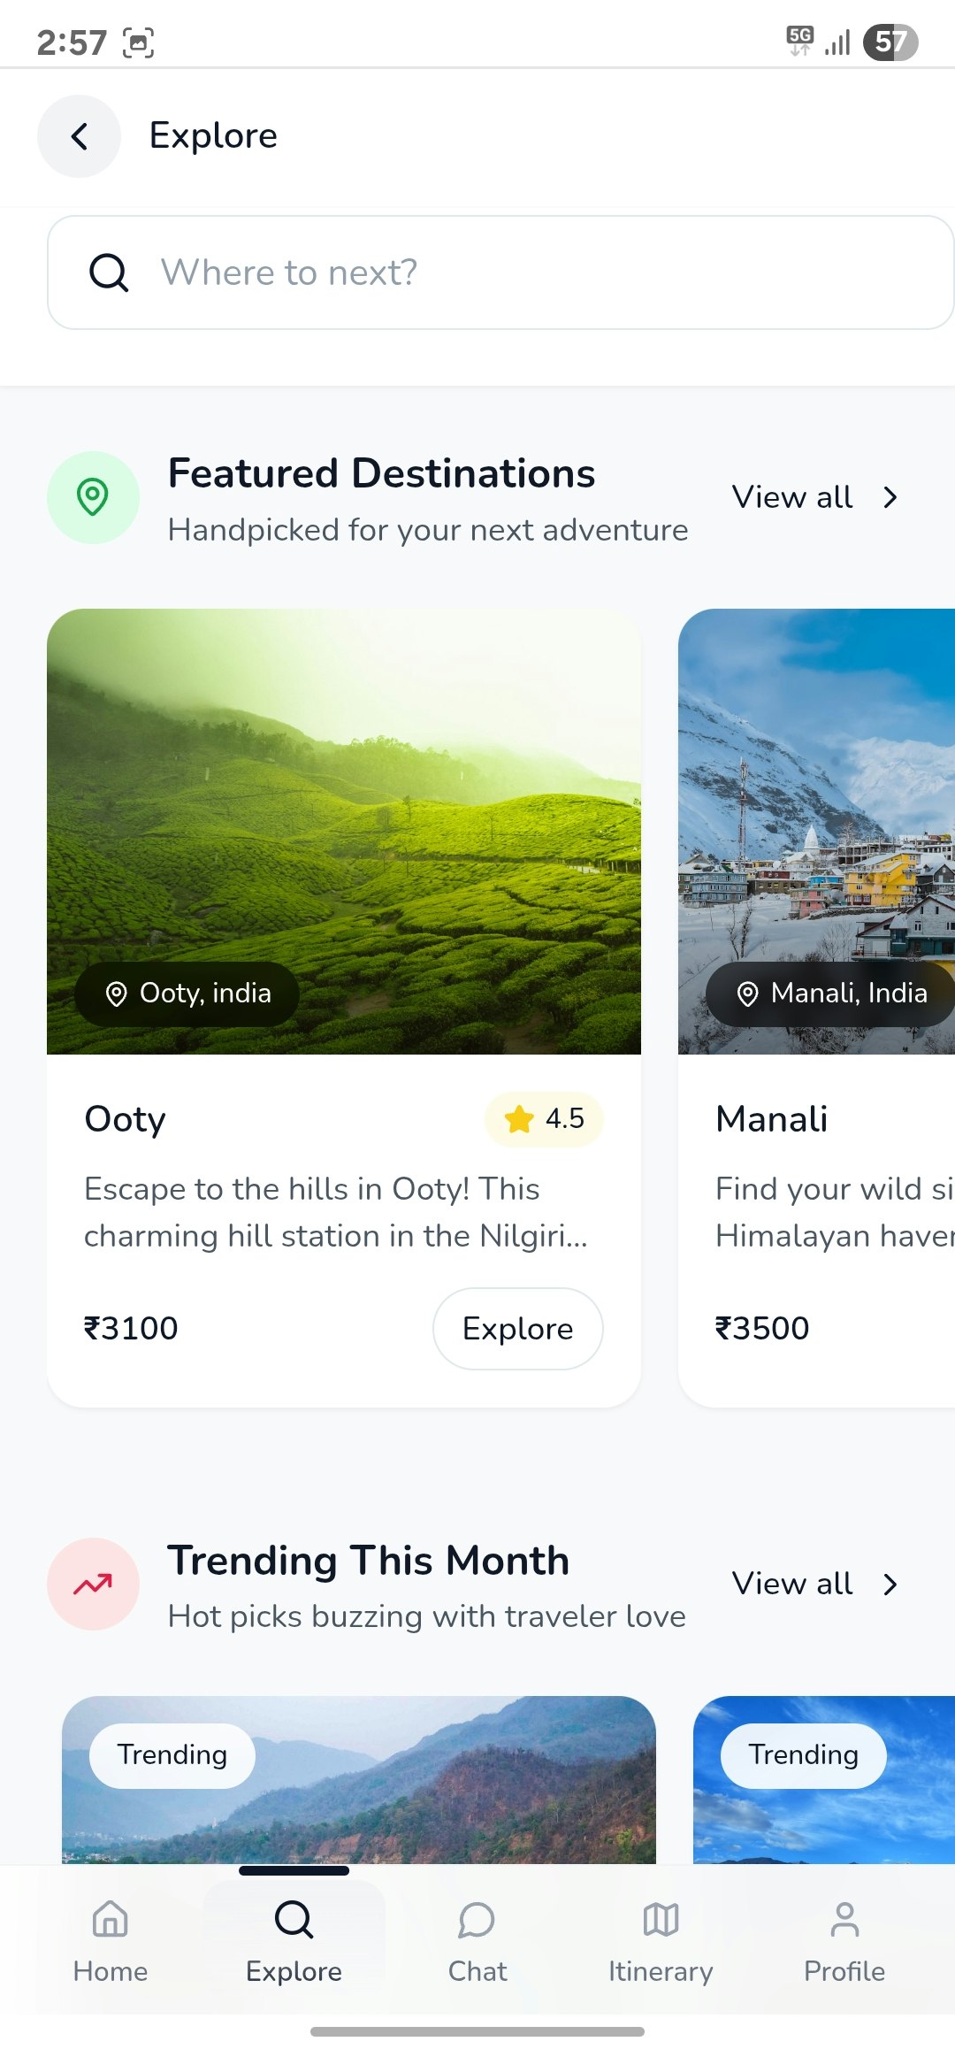Tap the Trending badge on the left card

click(172, 1755)
